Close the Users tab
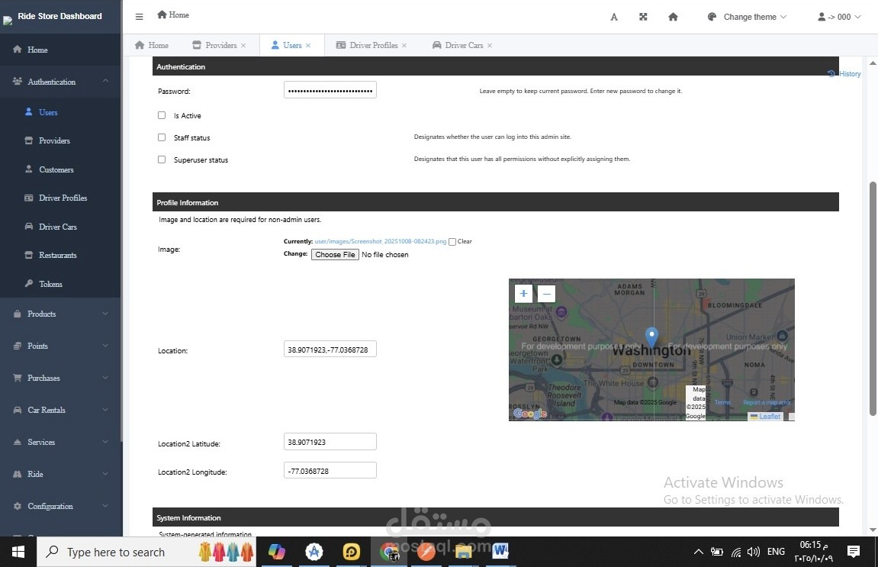The width and height of the screenshot is (878, 567). (308, 45)
